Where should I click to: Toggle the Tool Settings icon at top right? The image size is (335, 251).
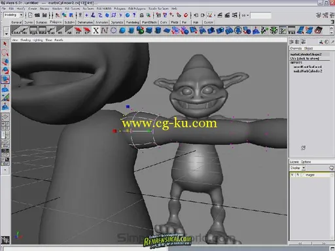tap(325, 15)
